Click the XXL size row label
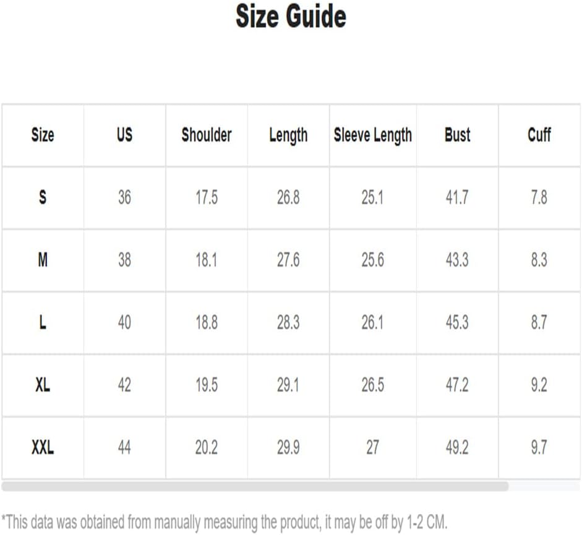 coord(43,447)
